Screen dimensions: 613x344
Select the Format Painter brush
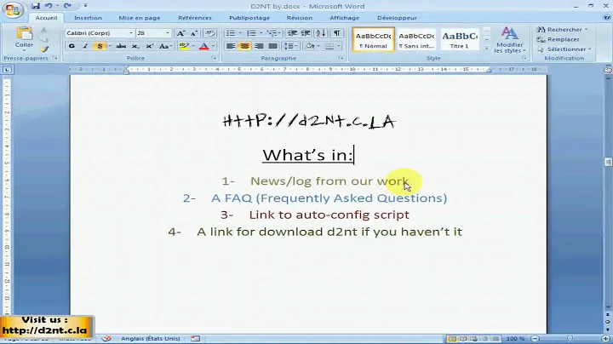tap(44, 49)
